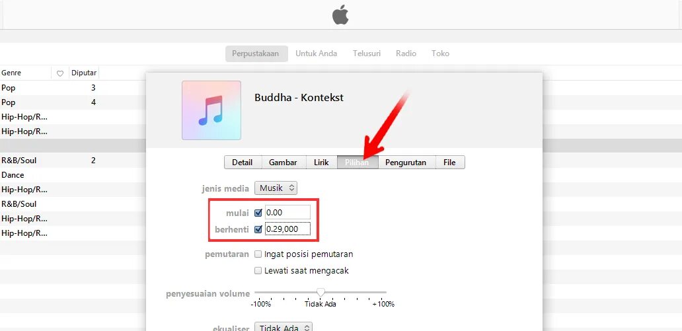Click the penyesuaian volume slider handle
The image size is (682, 331).
pos(321,292)
